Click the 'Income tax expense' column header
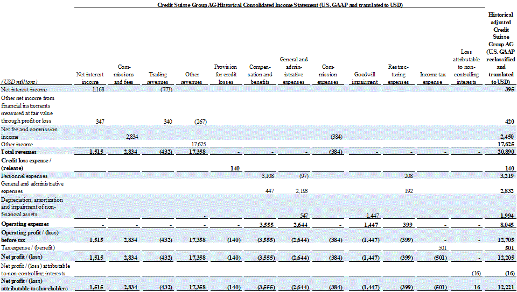517x292 pixels. (432, 78)
